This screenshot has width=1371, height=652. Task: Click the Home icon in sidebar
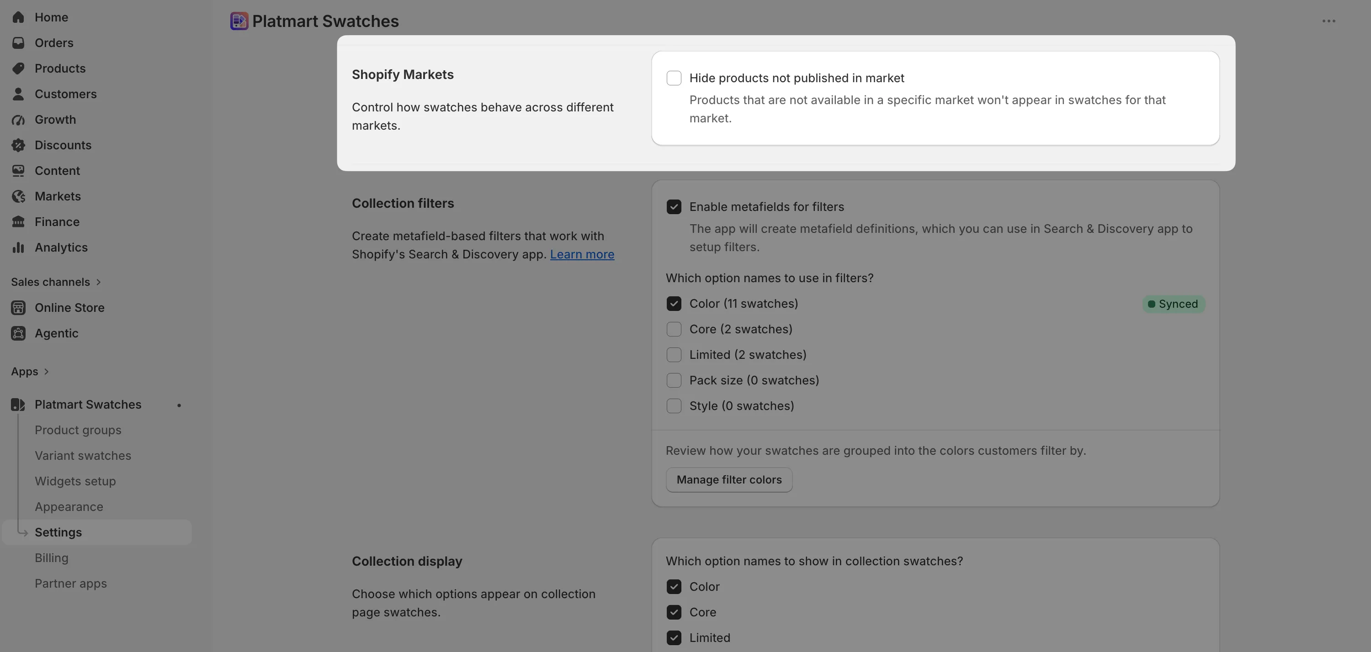[18, 17]
